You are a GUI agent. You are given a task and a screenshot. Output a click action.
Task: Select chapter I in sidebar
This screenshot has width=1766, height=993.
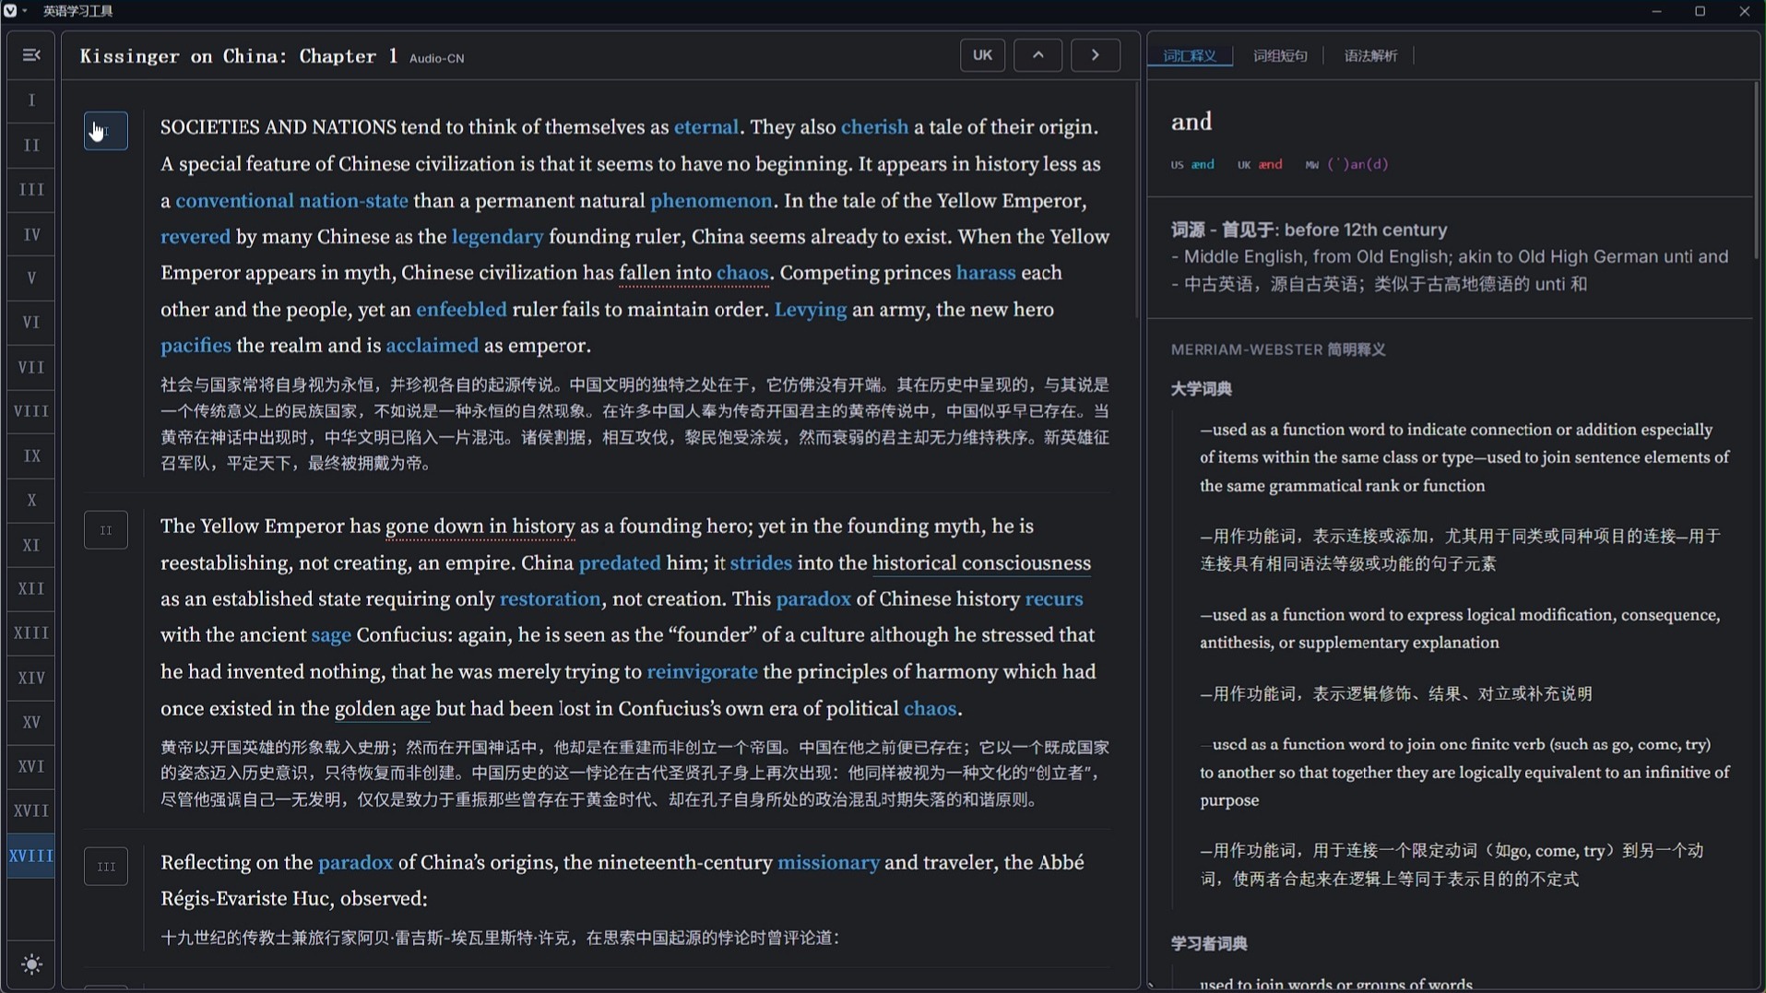[31, 100]
